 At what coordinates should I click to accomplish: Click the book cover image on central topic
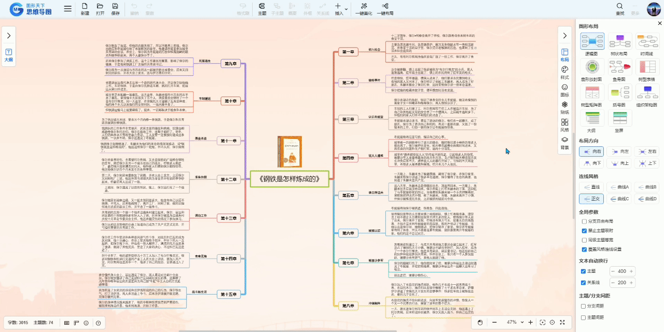coord(289,151)
